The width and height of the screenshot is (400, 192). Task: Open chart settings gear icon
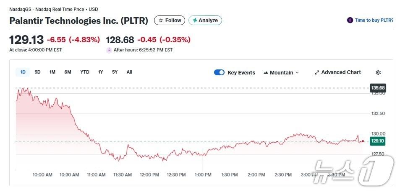(378, 72)
